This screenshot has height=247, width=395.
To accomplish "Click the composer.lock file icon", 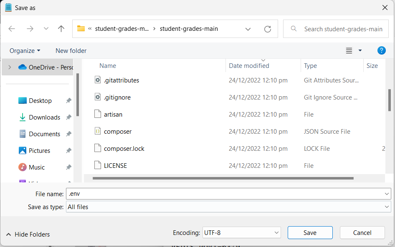I will pyautogui.click(x=98, y=148).
